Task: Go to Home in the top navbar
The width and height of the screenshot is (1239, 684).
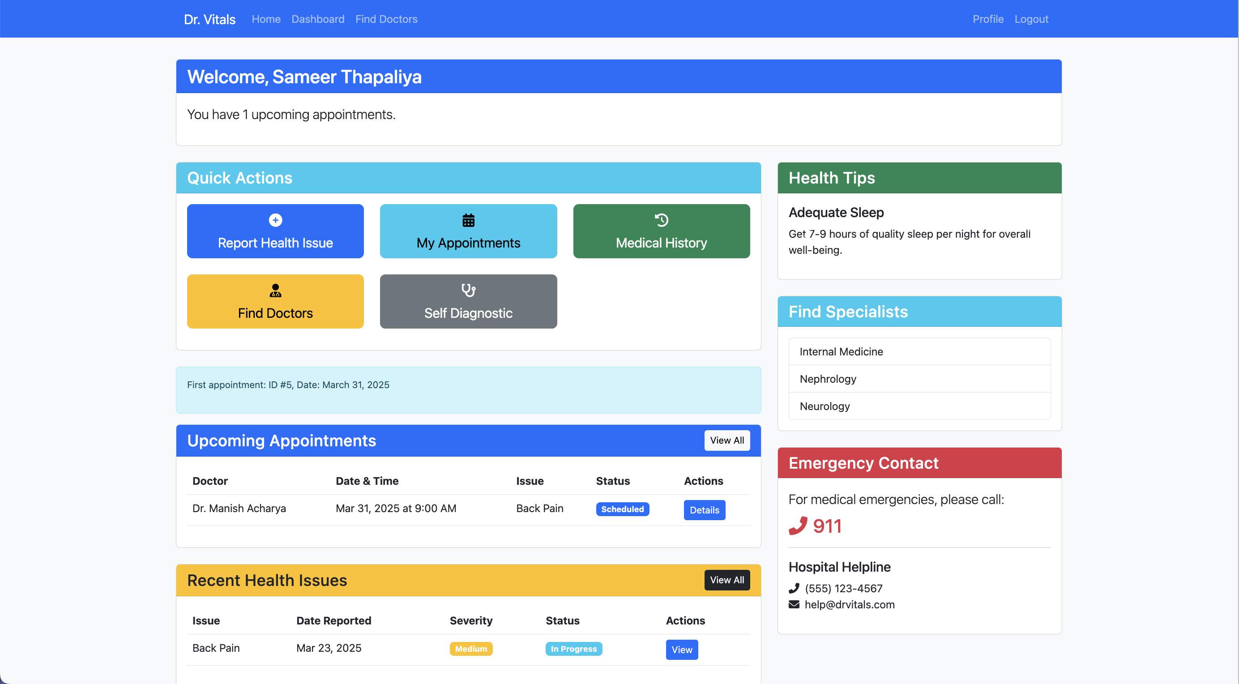Action: click(266, 19)
